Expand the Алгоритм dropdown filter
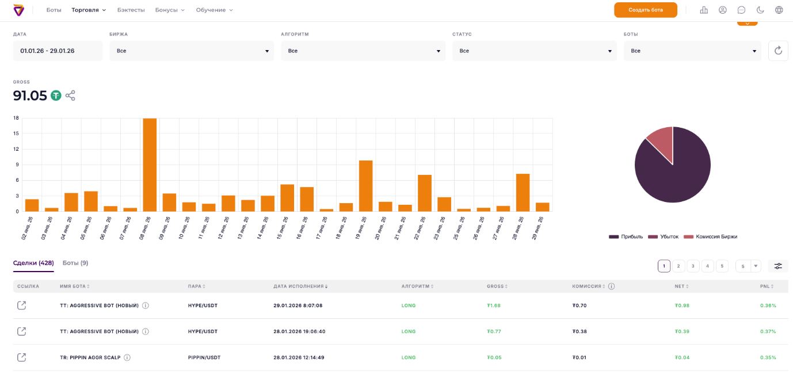Screen dimensions: 793x378 363,51
